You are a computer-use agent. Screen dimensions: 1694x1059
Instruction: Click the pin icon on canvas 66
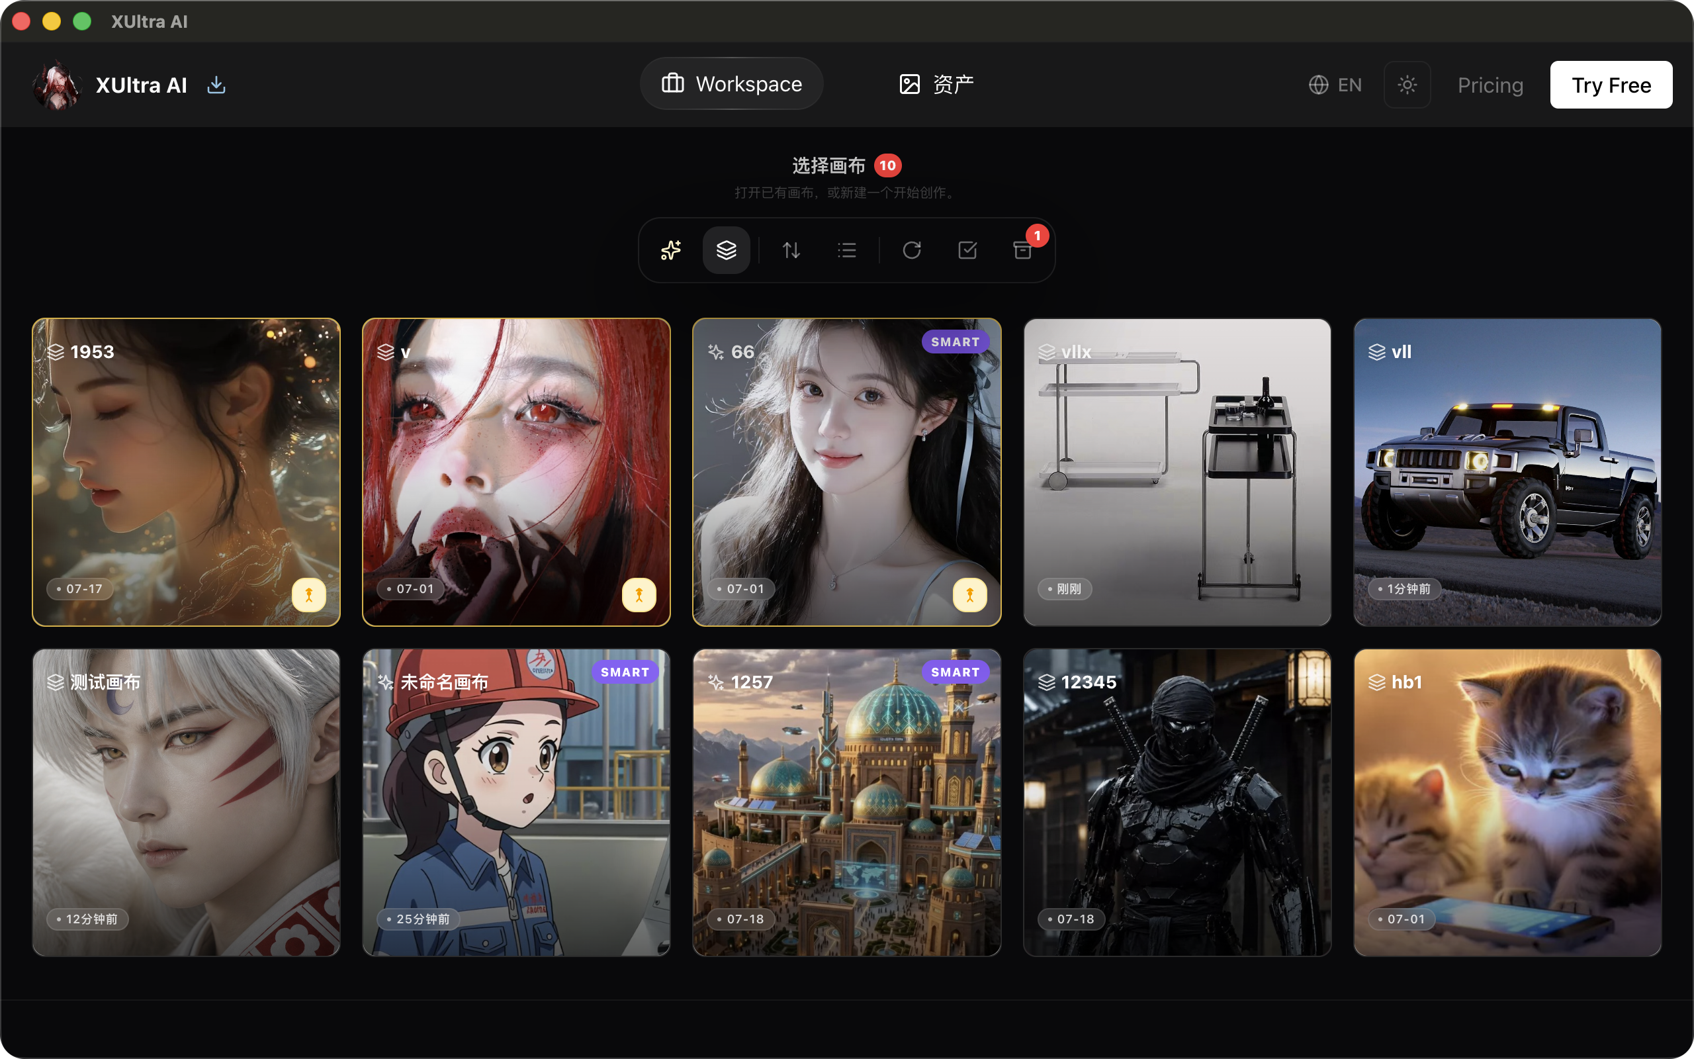click(969, 594)
